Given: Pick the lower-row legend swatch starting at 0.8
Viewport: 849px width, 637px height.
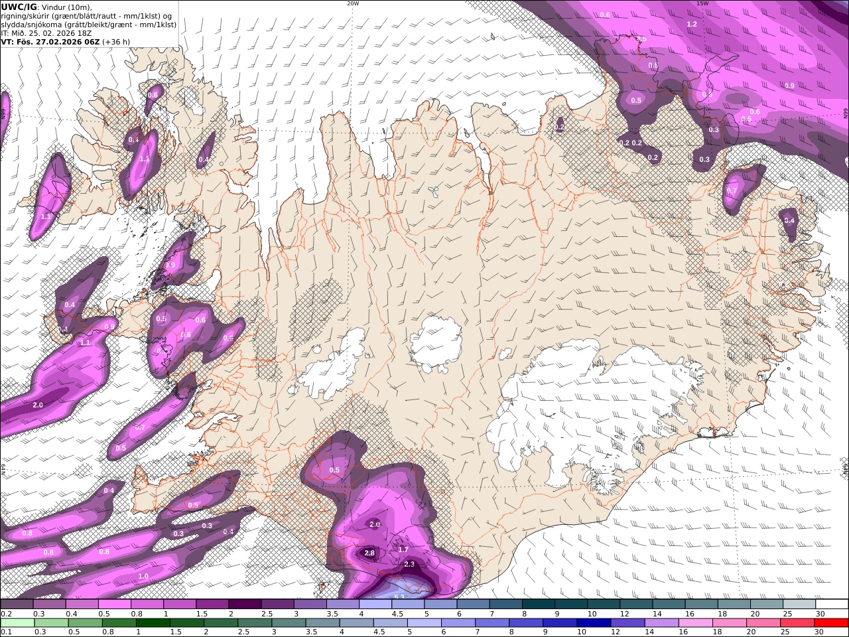Looking at the screenshot, I should click(x=119, y=623).
